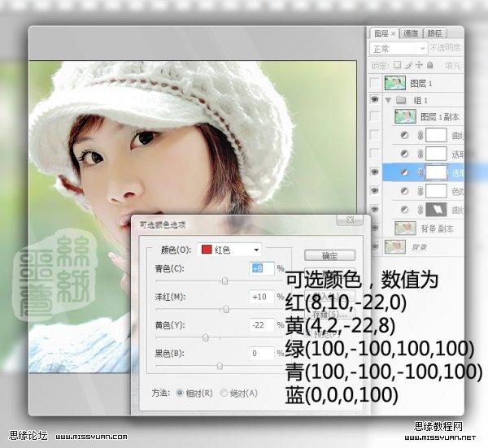
Task: Select the 相对(R) relative method radio button
Action: point(181,393)
